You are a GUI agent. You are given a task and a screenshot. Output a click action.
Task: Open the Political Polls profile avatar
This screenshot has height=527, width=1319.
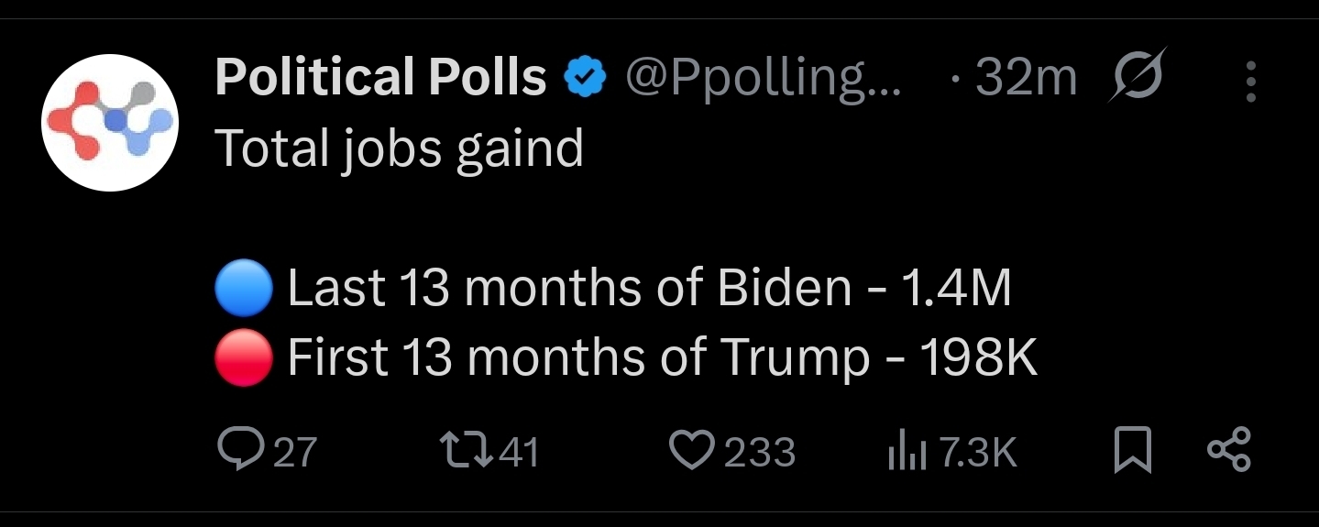click(x=110, y=122)
